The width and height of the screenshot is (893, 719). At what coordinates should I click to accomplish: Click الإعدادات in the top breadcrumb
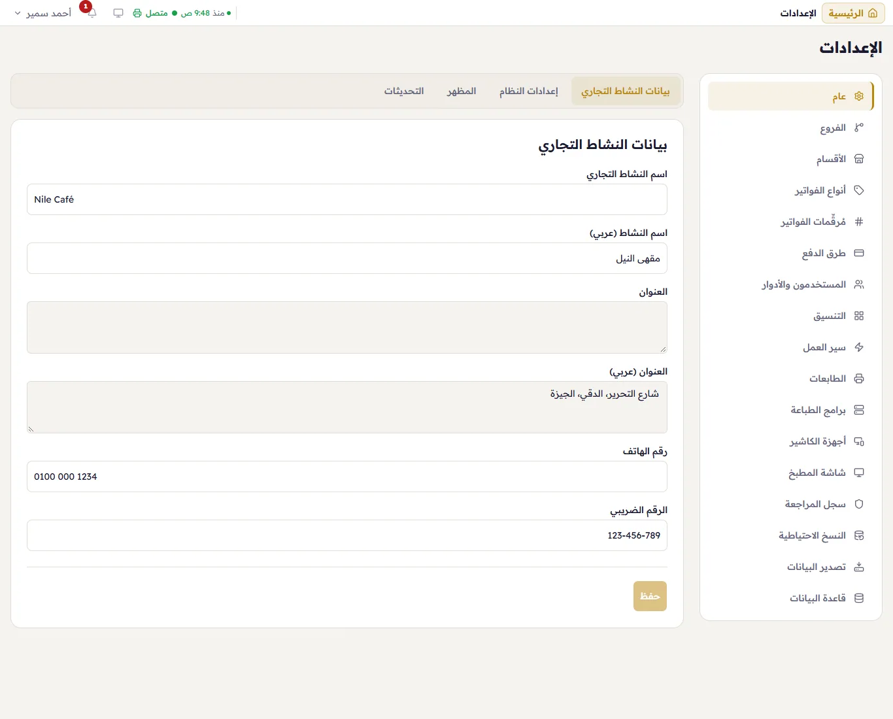[x=798, y=13]
